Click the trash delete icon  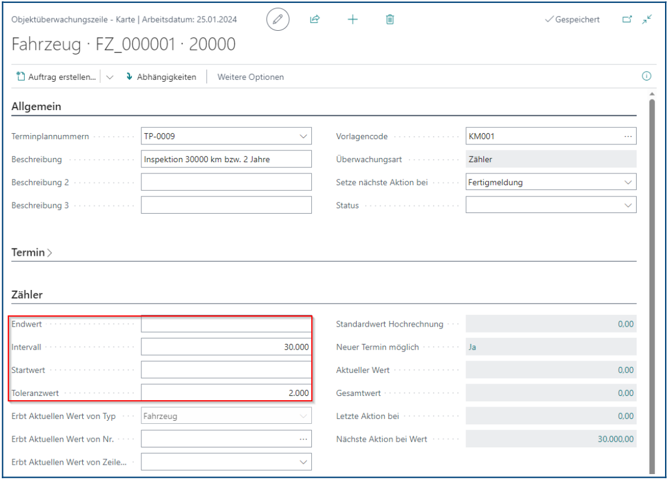coord(390,19)
